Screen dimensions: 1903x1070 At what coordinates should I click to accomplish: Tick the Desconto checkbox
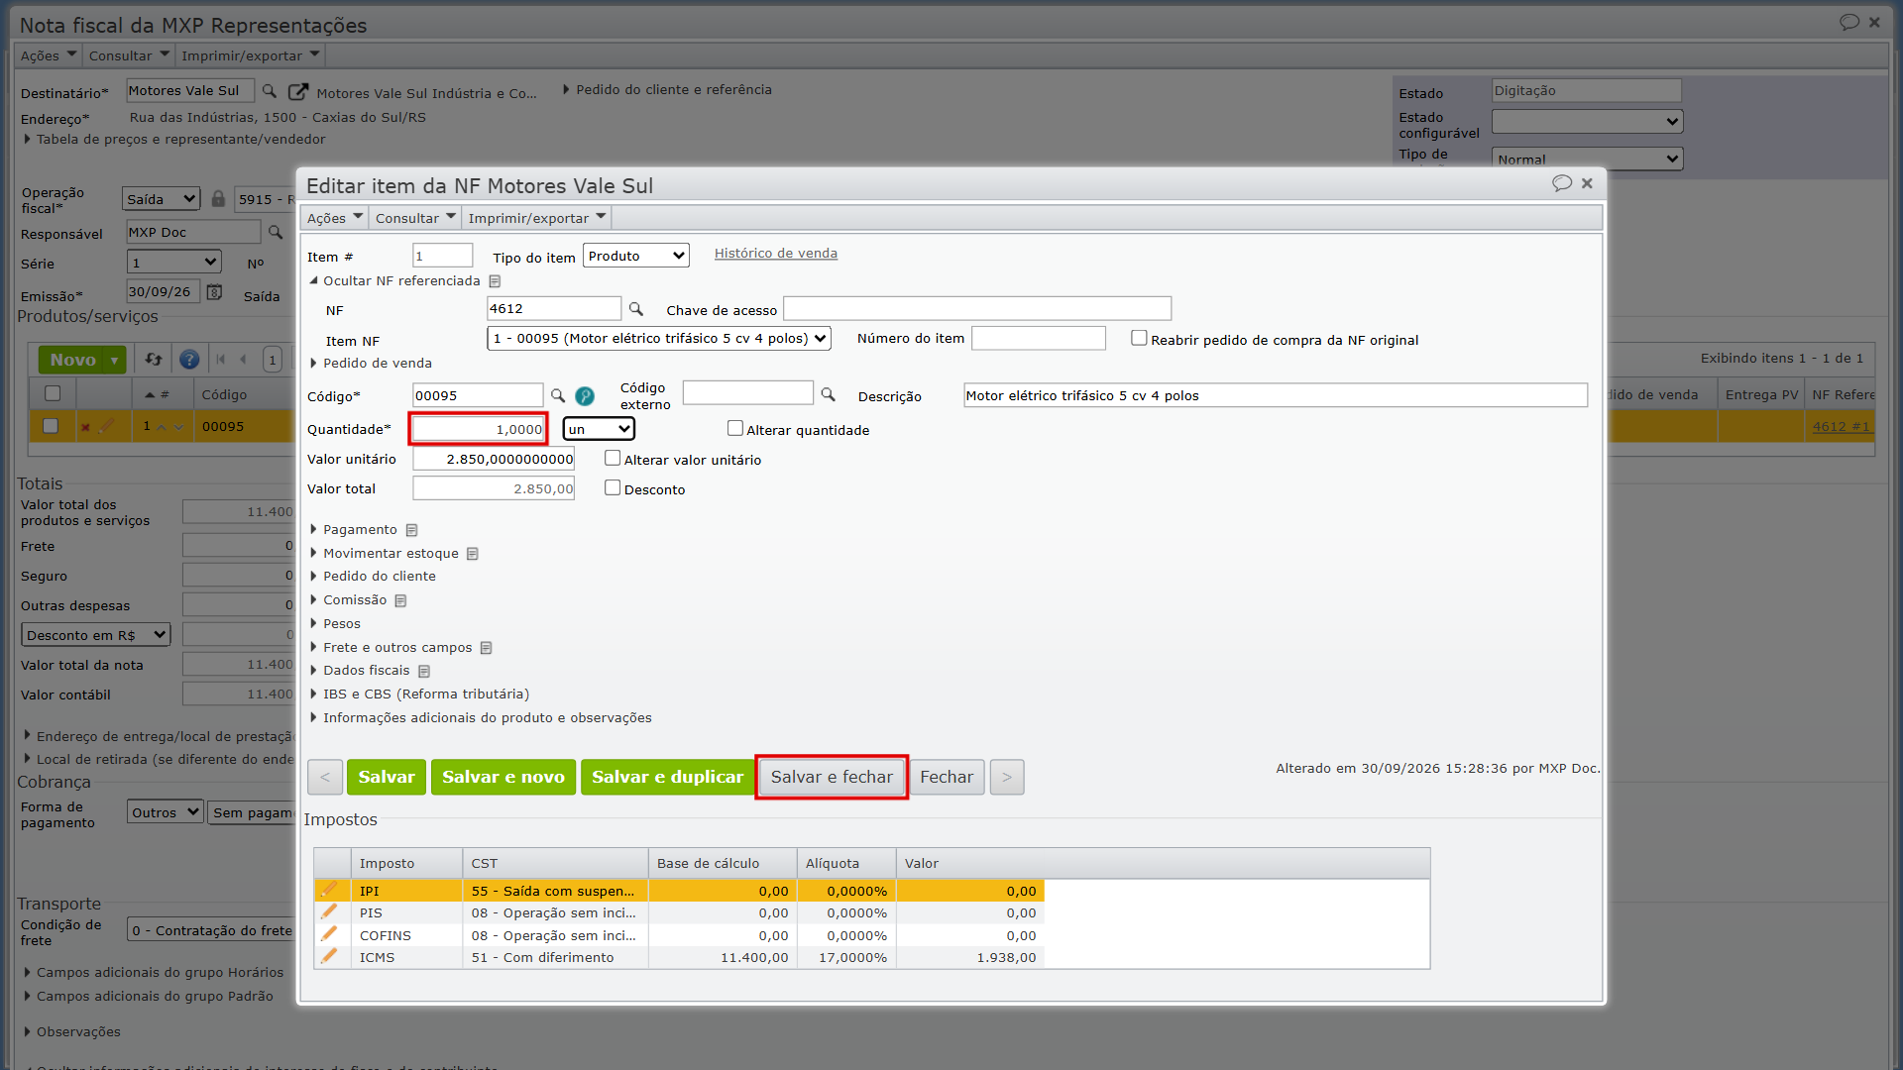click(x=613, y=488)
